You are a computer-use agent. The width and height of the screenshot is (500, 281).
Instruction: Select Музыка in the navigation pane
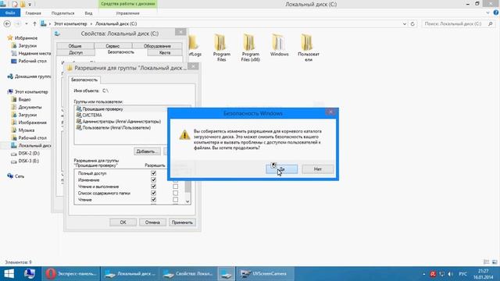click(26, 130)
